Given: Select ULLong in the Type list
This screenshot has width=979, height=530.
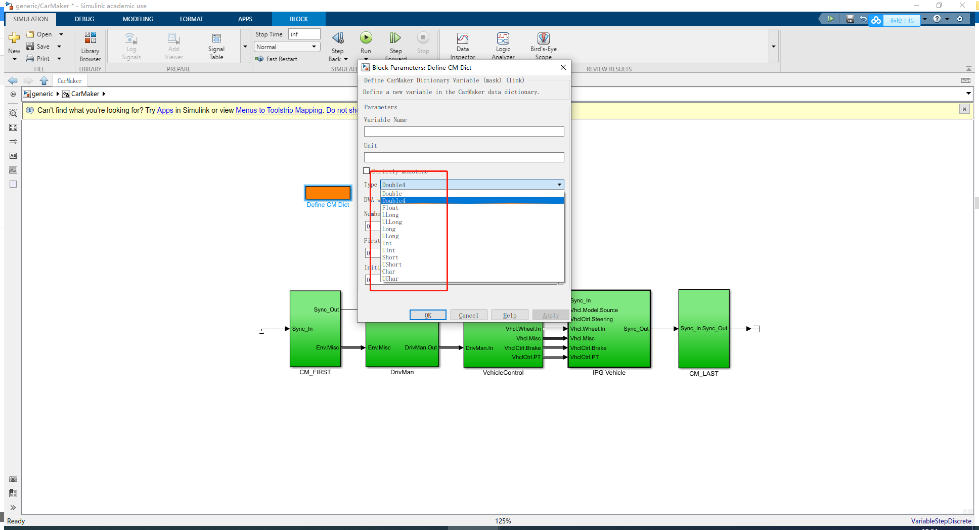Looking at the screenshot, I should (x=472, y=222).
